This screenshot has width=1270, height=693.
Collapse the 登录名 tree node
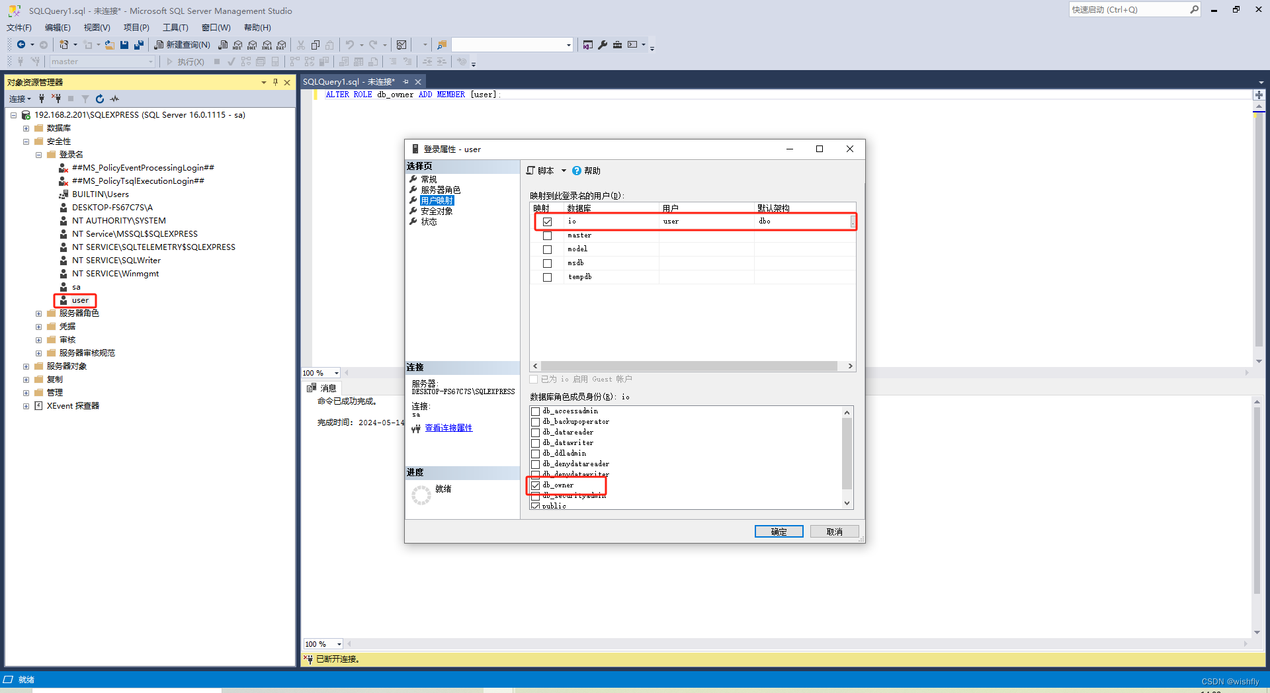38,154
